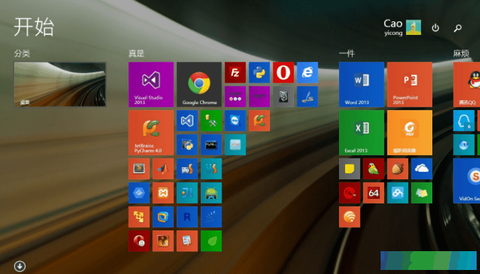Launch Google Chrome from its tile
Screen dimensions: 480x274
[x=199, y=85]
